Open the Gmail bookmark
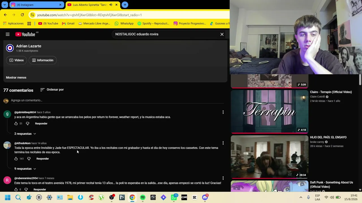 coord(68,23)
